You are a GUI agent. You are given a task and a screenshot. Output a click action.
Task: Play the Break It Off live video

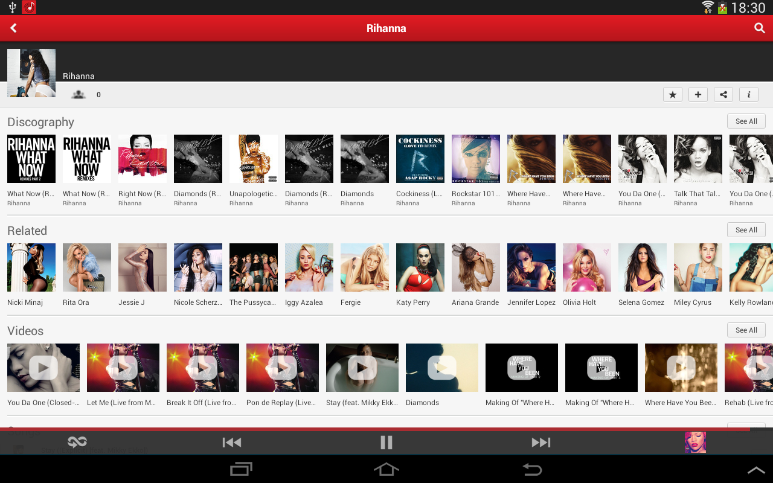click(203, 368)
